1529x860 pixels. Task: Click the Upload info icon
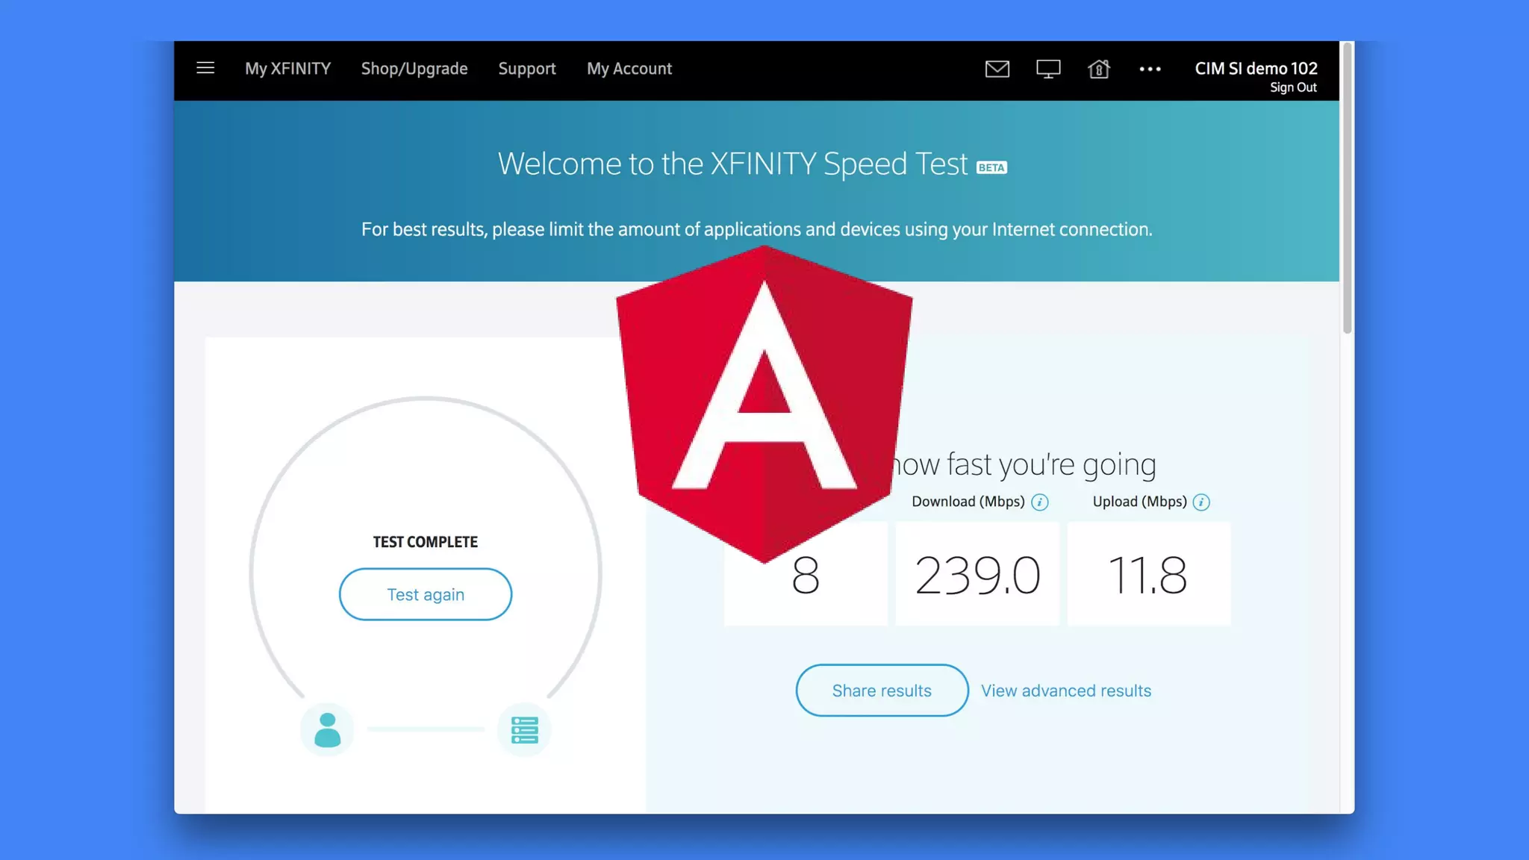[x=1201, y=502]
